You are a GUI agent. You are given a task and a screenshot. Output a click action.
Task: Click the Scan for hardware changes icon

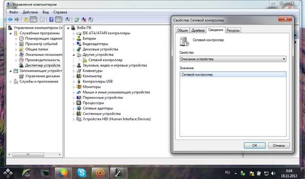coord(68,20)
